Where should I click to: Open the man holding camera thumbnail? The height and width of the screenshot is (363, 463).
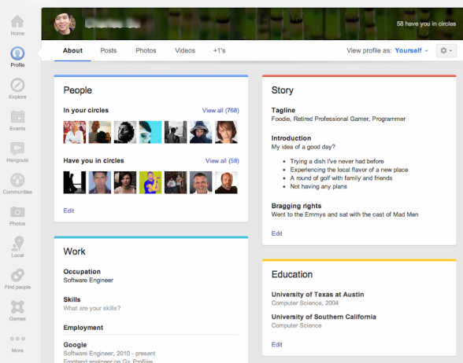tap(100, 132)
